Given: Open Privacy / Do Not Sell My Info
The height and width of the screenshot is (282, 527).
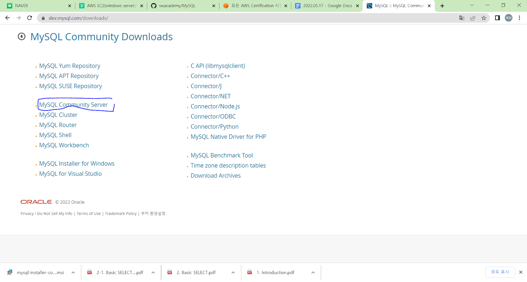Looking at the screenshot, I should coord(46,214).
